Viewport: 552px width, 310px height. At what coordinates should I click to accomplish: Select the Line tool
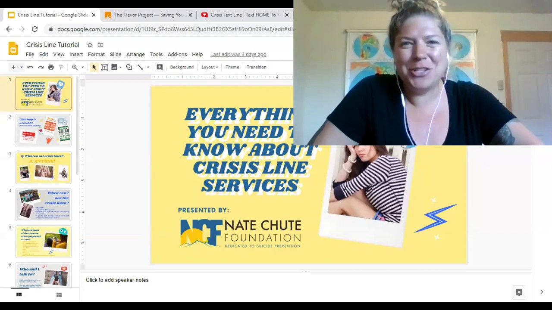pyautogui.click(x=140, y=67)
